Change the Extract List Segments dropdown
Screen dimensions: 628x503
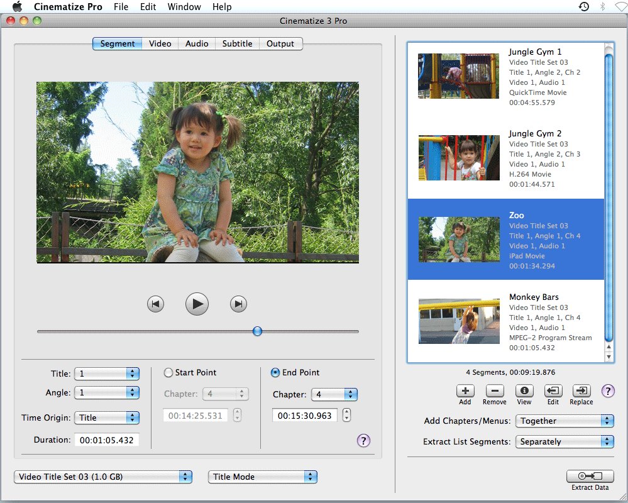pyautogui.click(x=564, y=442)
